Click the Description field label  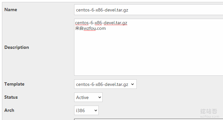pyautogui.click(x=17, y=47)
